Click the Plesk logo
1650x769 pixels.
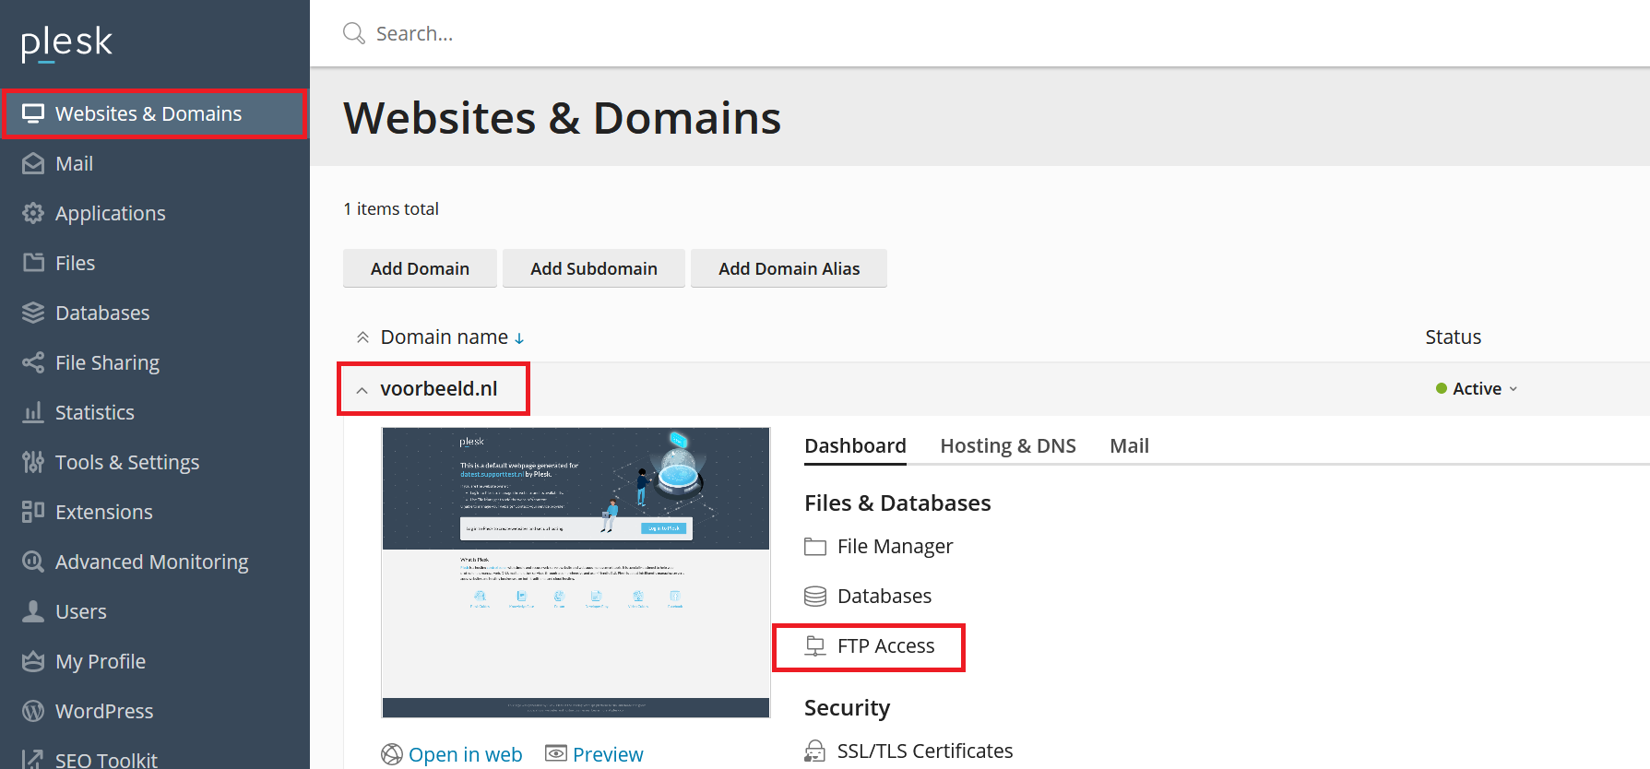[x=66, y=43]
